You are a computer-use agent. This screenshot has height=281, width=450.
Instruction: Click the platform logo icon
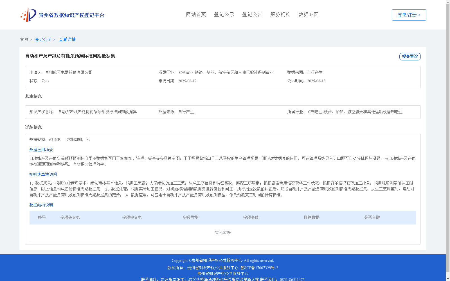(x=28, y=15)
